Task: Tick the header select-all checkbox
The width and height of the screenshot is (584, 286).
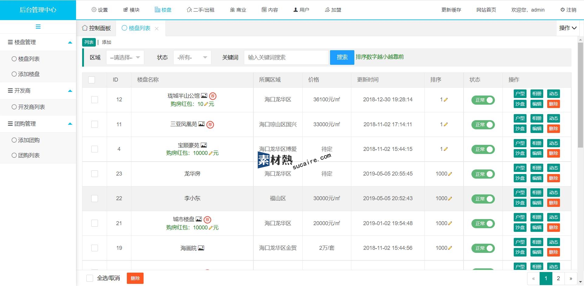Action: point(92,80)
